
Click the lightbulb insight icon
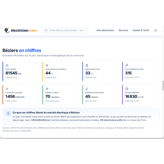click(8, 113)
